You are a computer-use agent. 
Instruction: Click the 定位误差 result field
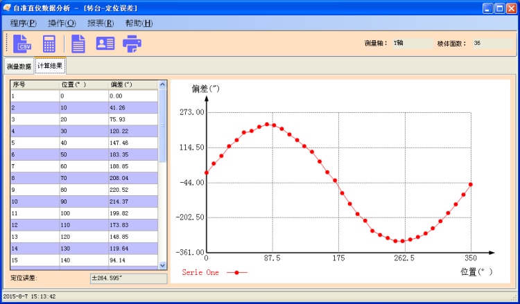coord(128,278)
